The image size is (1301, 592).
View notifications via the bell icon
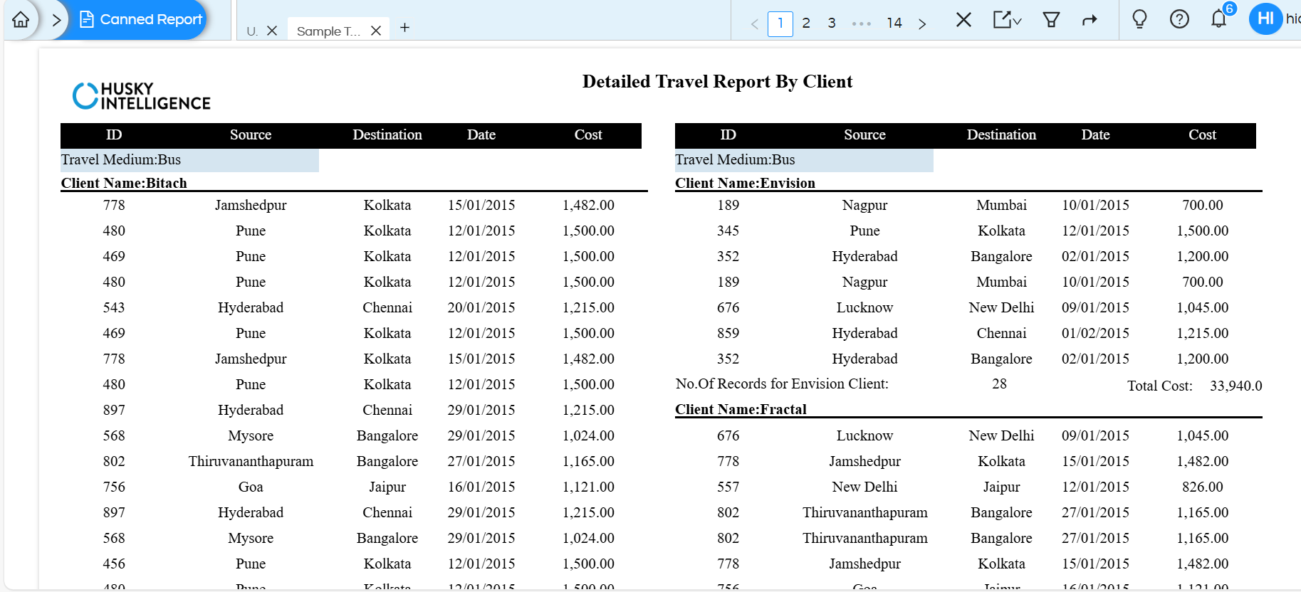1218,21
